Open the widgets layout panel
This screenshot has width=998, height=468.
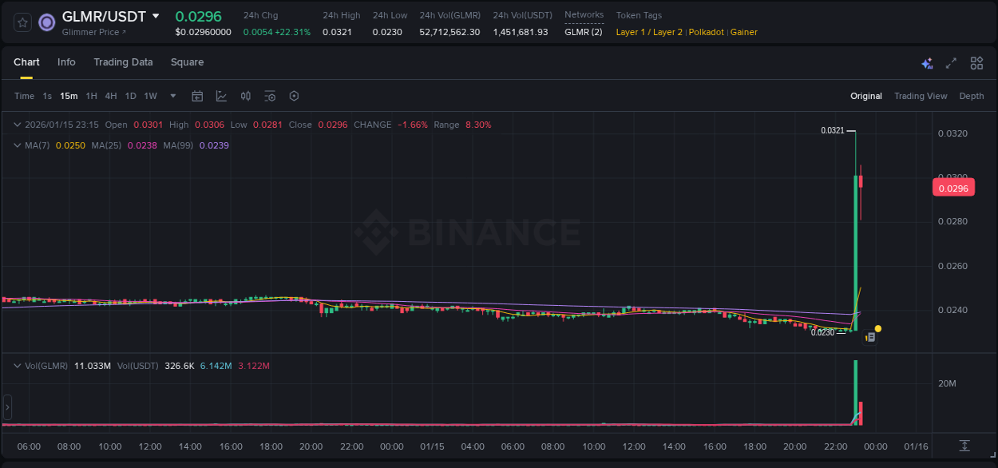tap(976, 62)
